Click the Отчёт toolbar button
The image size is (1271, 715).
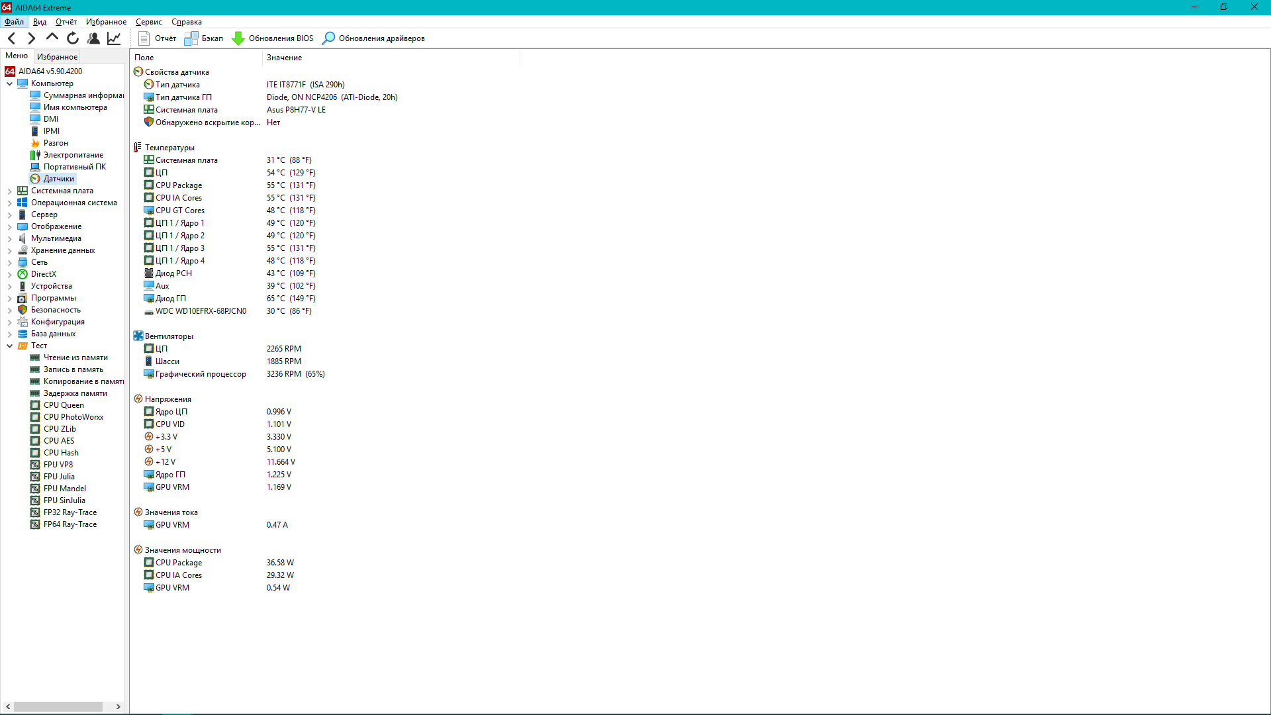pos(158,38)
